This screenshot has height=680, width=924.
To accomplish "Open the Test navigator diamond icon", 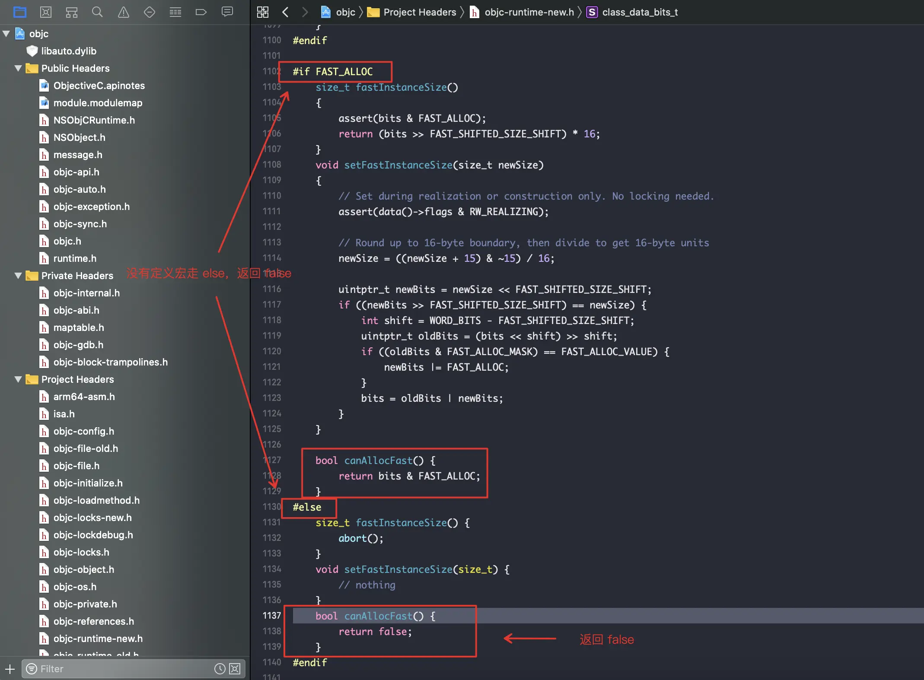I will pos(150,12).
